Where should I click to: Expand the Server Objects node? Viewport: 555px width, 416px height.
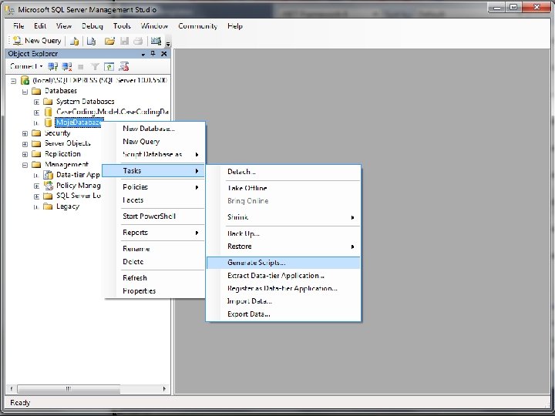tap(25, 144)
